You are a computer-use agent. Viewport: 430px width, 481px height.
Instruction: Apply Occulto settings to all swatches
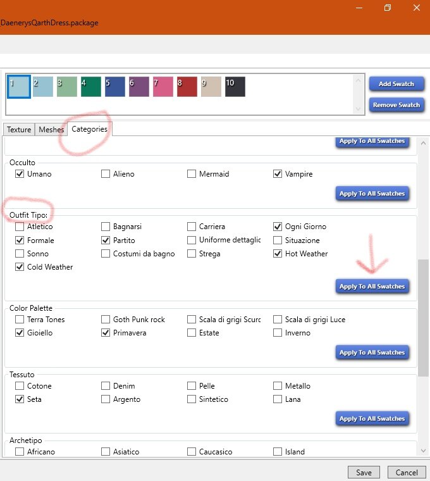[x=372, y=194]
